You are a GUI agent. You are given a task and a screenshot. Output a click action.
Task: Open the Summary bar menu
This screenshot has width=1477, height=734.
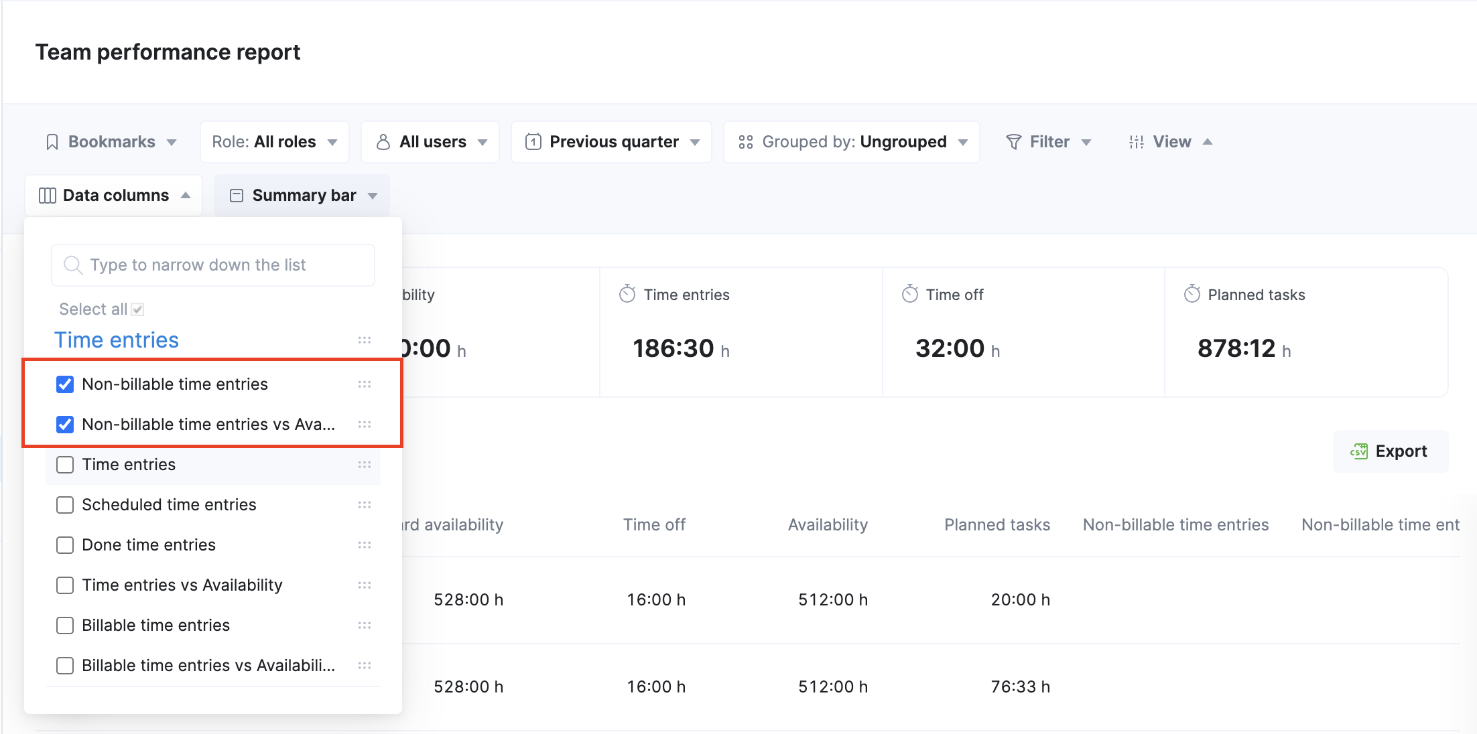302,196
